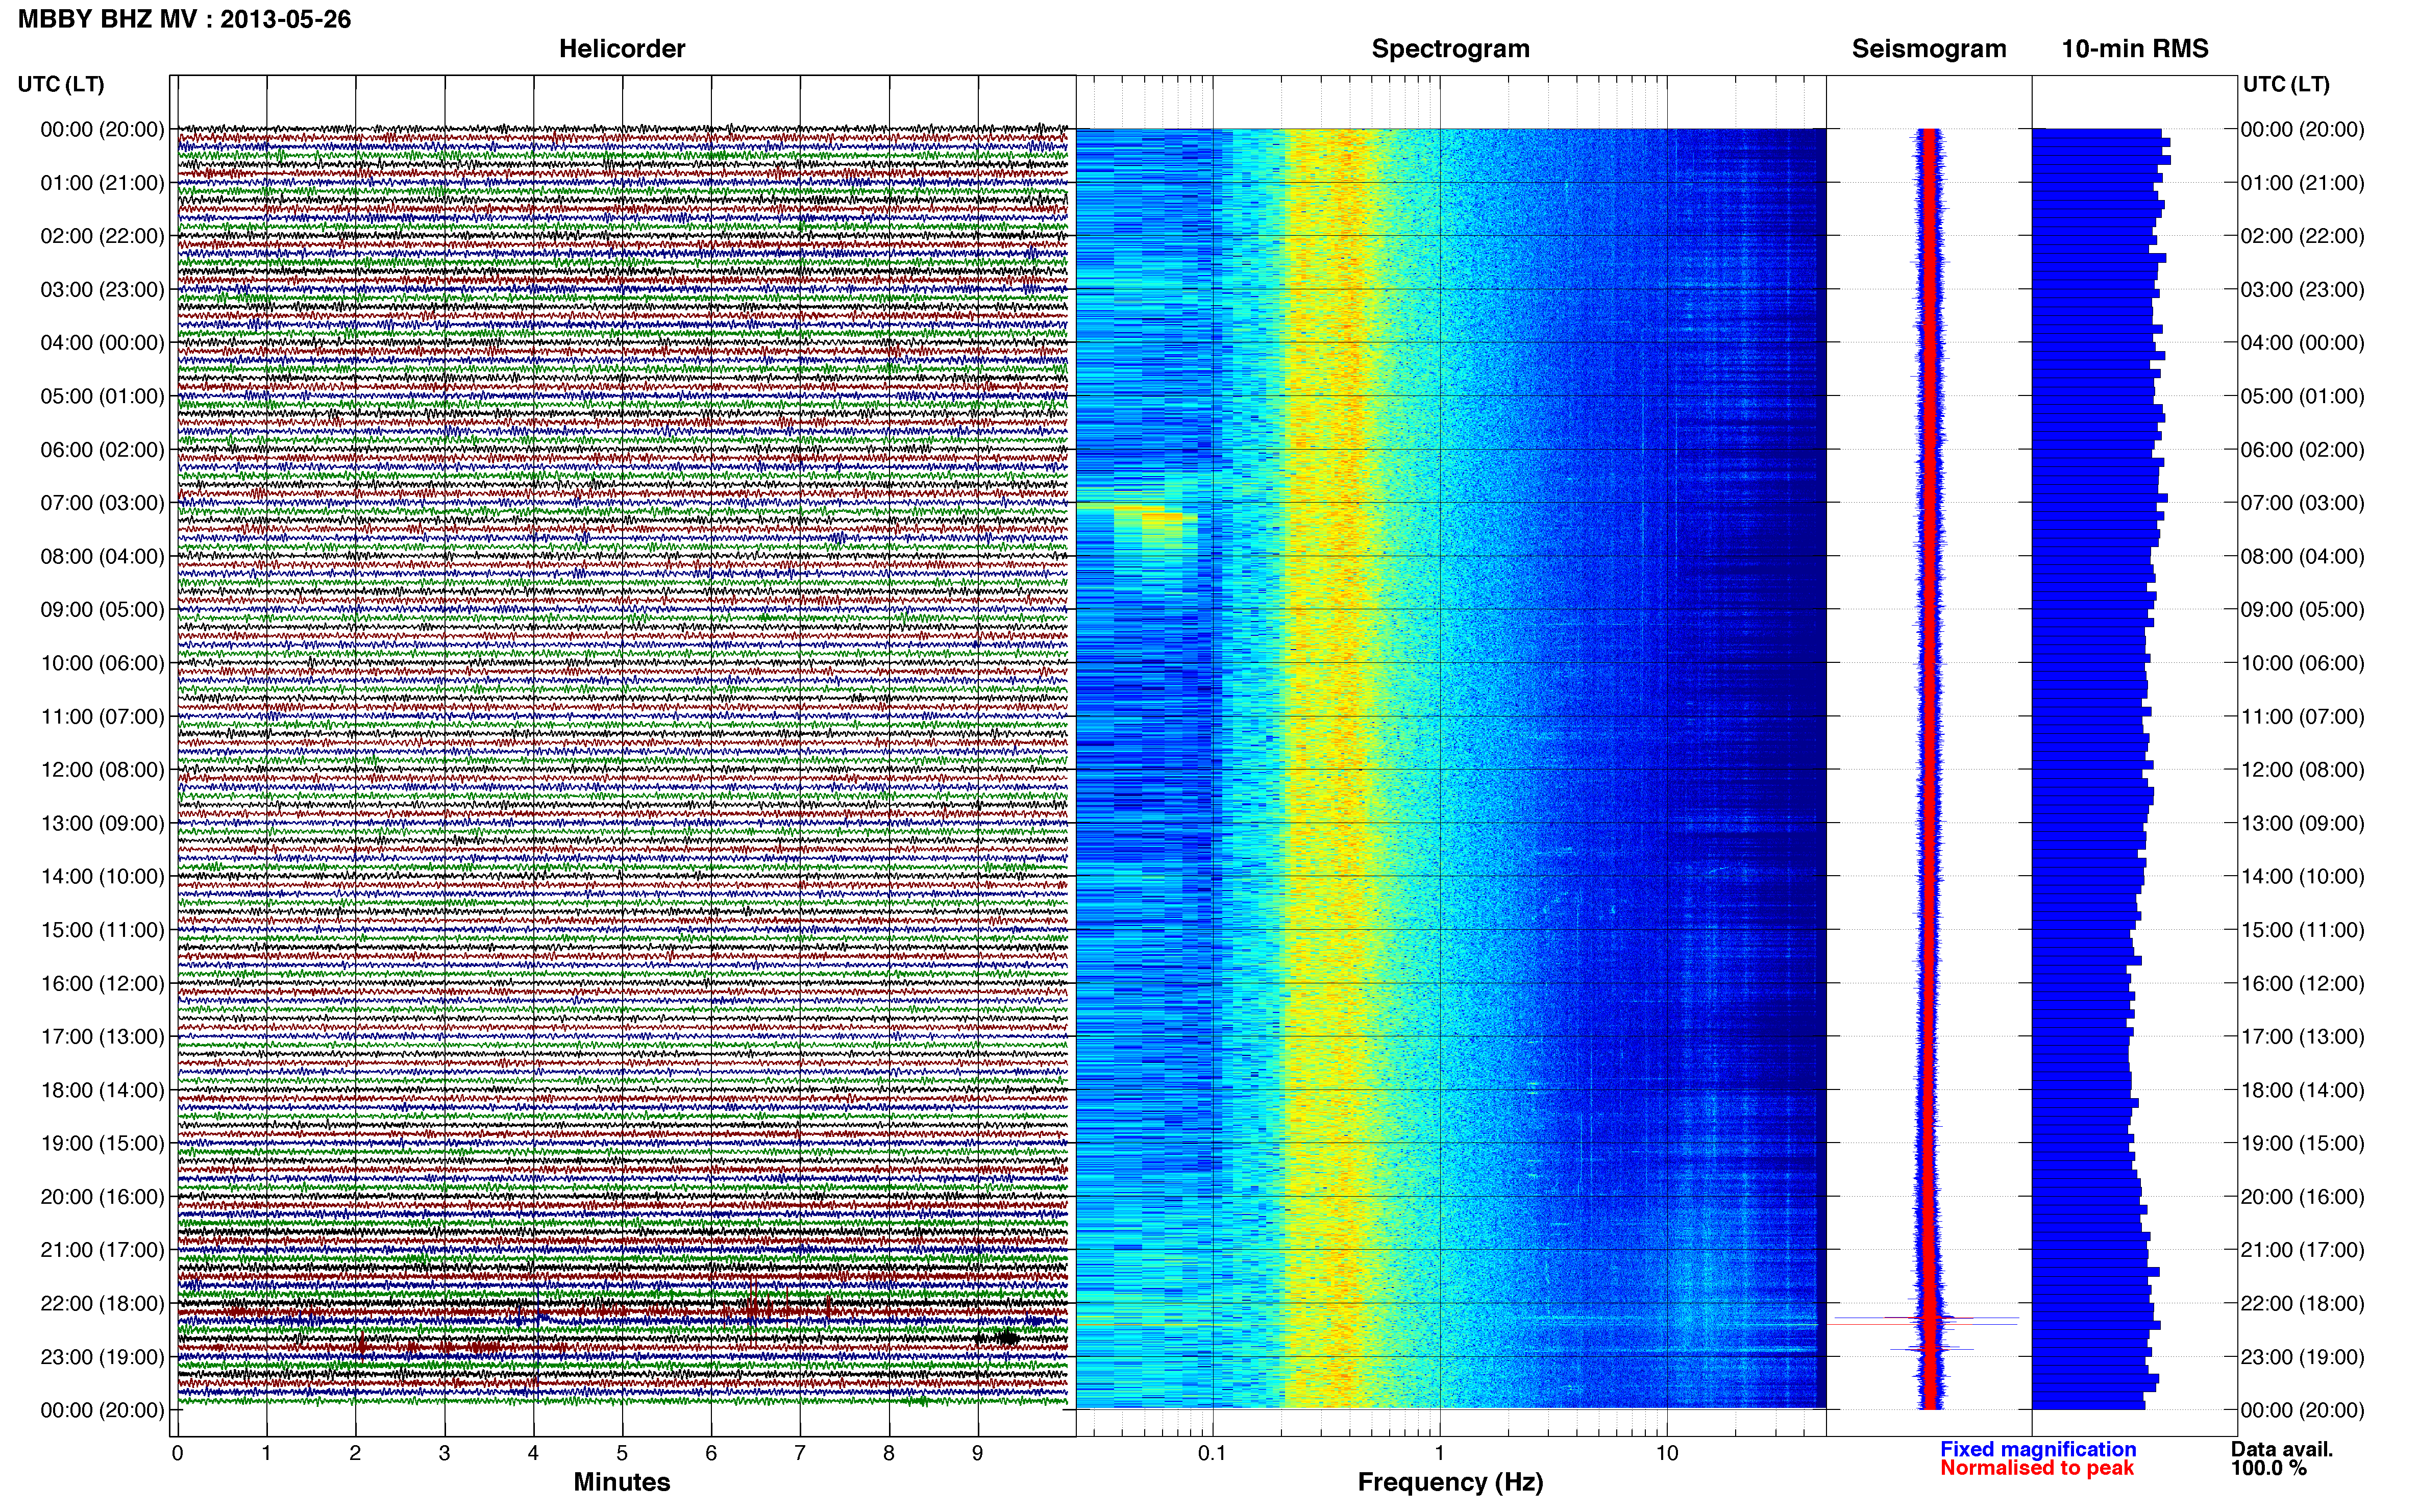Click the 'Data avail.' label
2419x1512 pixels.
[2282, 1449]
